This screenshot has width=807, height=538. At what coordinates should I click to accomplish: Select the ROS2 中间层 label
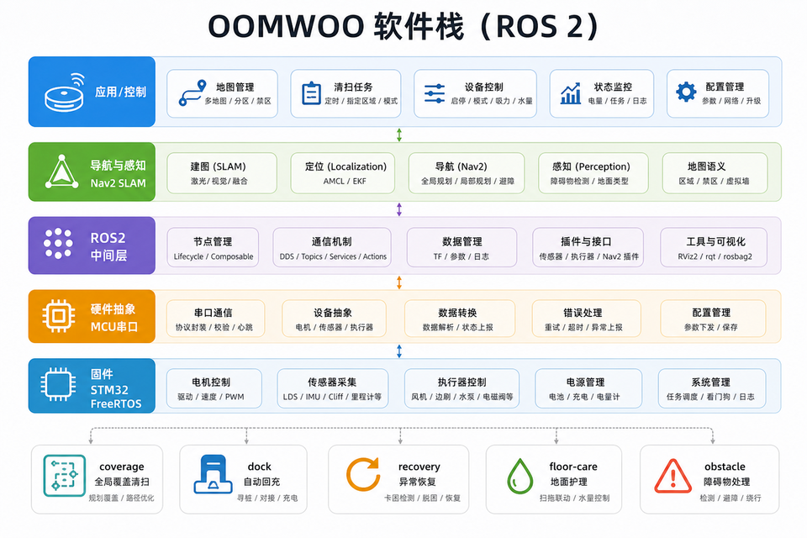pyautogui.click(x=108, y=246)
